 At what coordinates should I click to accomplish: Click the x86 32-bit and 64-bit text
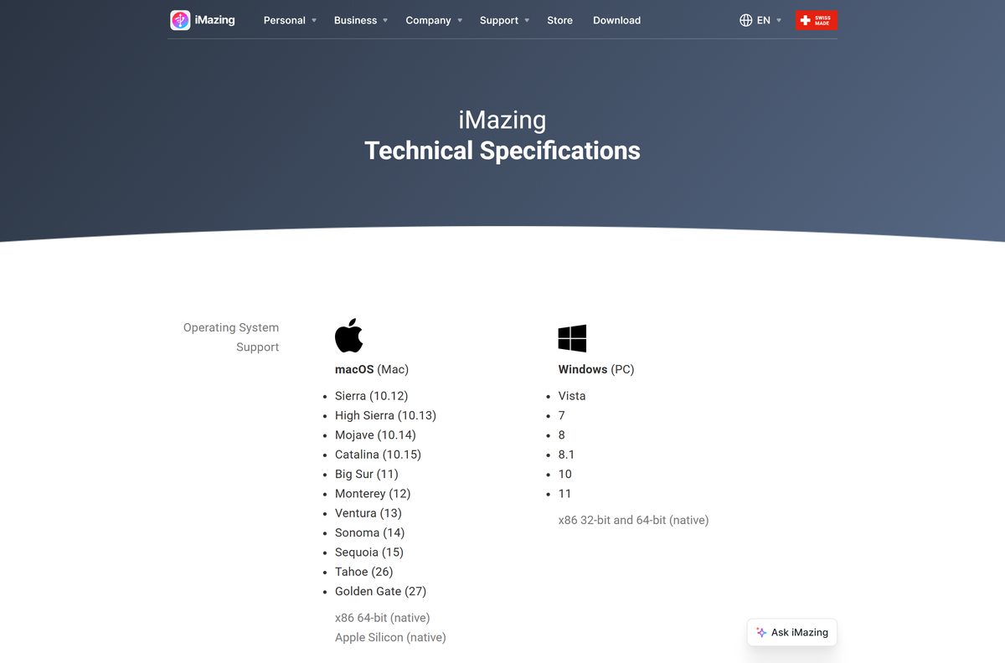click(x=633, y=520)
